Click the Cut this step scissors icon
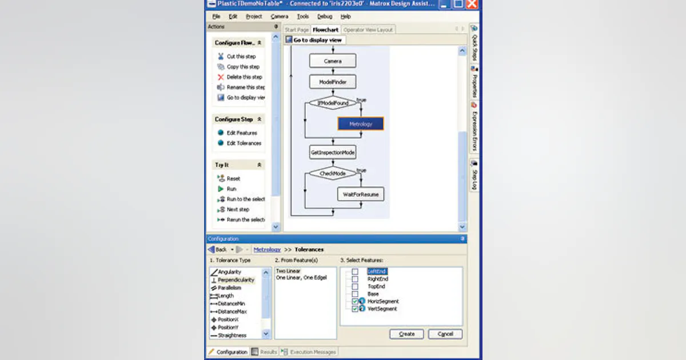 click(221, 57)
